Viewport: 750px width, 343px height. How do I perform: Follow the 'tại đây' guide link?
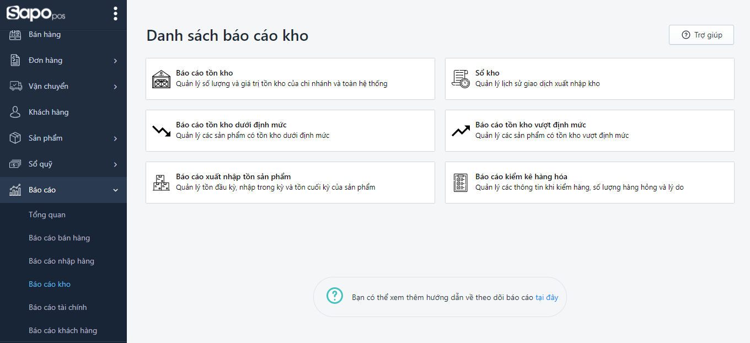tap(547, 297)
